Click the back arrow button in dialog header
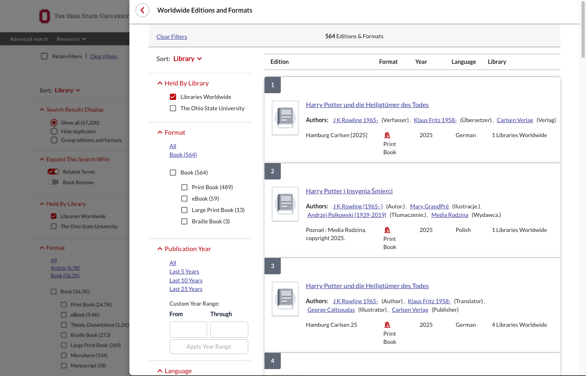Image resolution: width=586 pixels, height=376 pixels. coord(142,10)
